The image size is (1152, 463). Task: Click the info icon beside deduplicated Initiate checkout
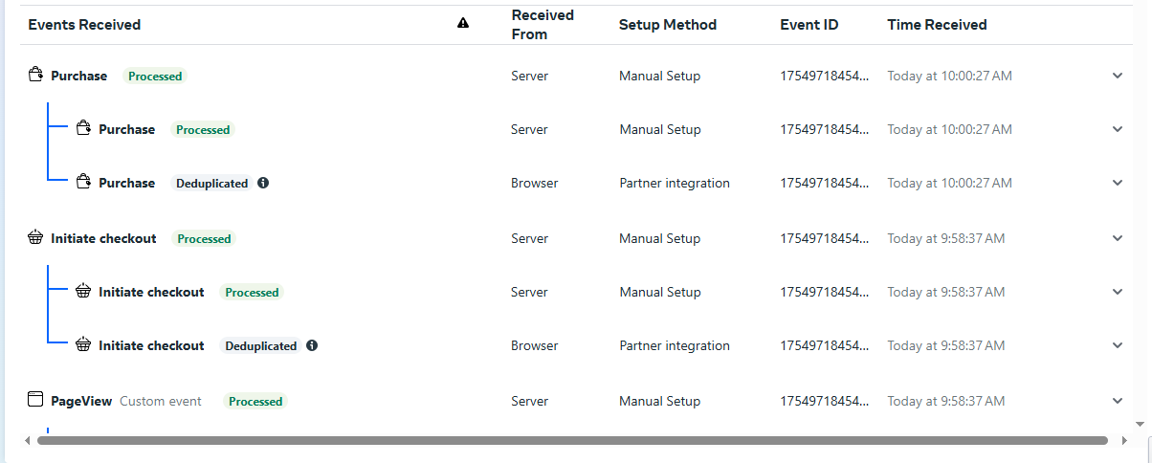pos(312,345)
